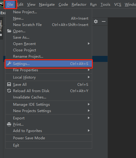The width and height of the screenshot is (136, 158).
Task: Choose Exit from File menu
Action: click(49, 145)
